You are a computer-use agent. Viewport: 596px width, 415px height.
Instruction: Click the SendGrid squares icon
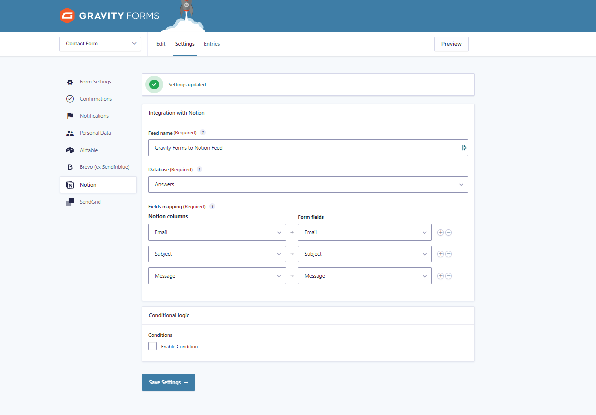pyautogui.click(x=70, y=202)
